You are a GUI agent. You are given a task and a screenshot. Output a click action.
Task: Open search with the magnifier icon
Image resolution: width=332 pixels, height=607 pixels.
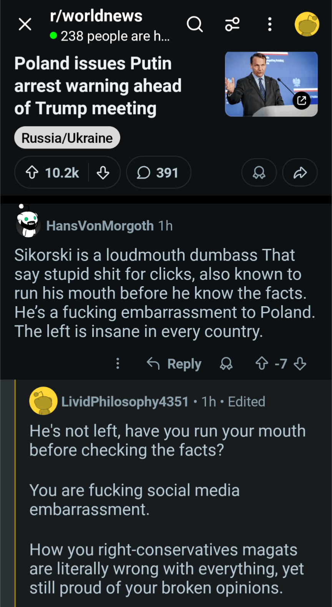point(194,24)
